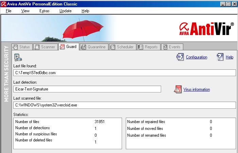Click the Configuration gear icon

click(x=180, y=57)
